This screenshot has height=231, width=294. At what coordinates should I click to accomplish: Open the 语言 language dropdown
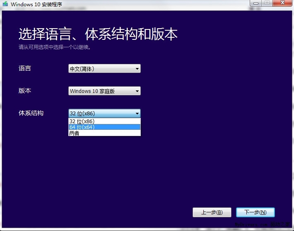pyautogui.click(x=104, y=68)
